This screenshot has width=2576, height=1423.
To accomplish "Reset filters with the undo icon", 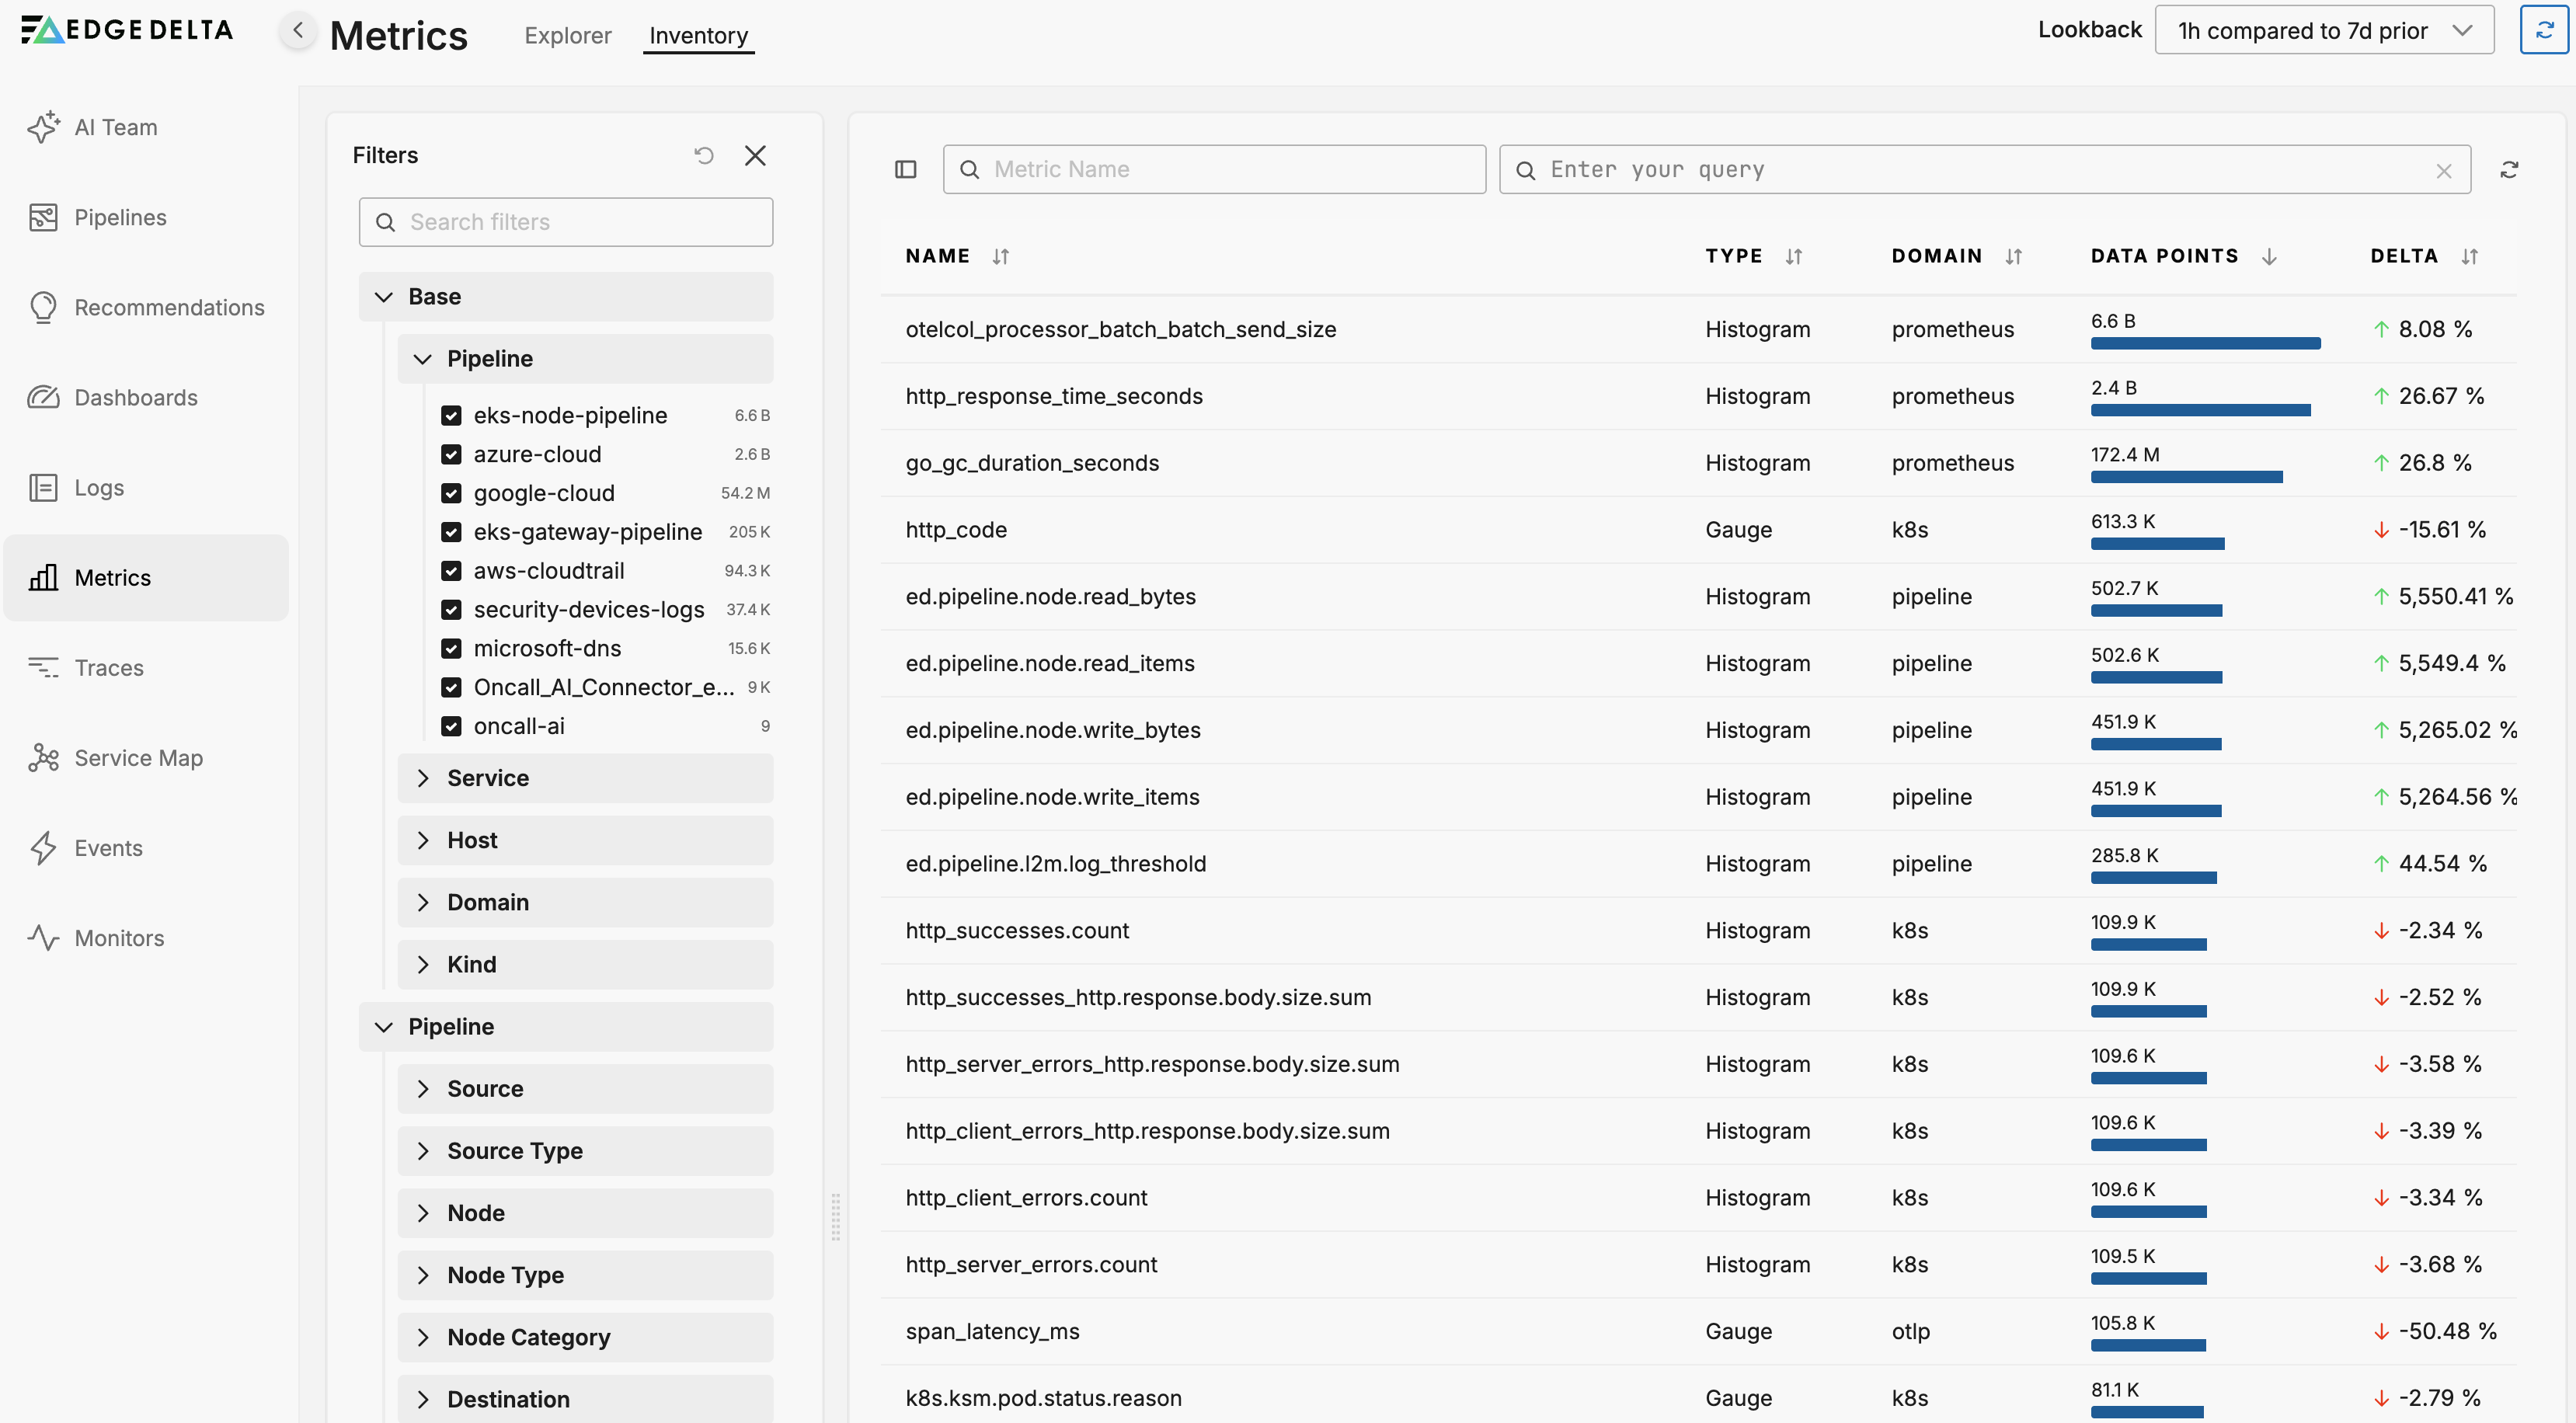I will pos(704,155).
